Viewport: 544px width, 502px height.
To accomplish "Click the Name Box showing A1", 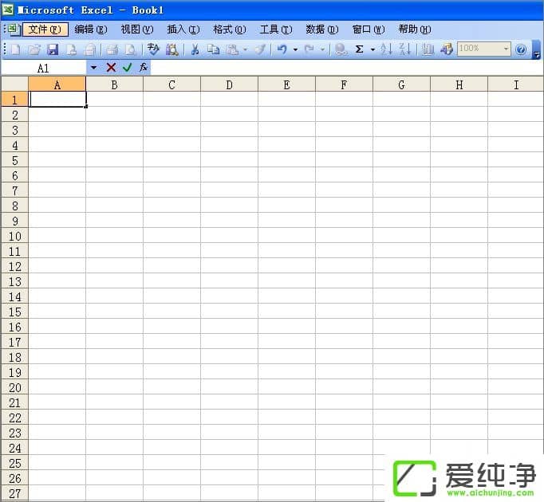I will 43,68.
